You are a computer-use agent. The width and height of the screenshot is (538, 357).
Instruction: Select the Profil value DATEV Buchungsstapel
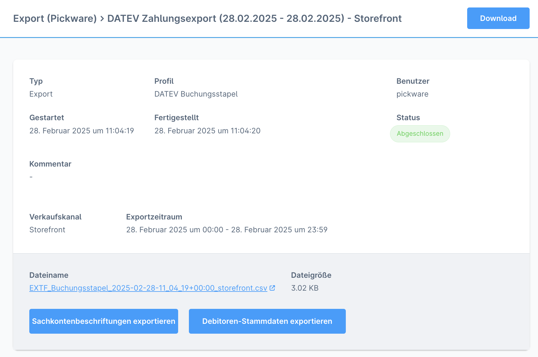(196, 94)
